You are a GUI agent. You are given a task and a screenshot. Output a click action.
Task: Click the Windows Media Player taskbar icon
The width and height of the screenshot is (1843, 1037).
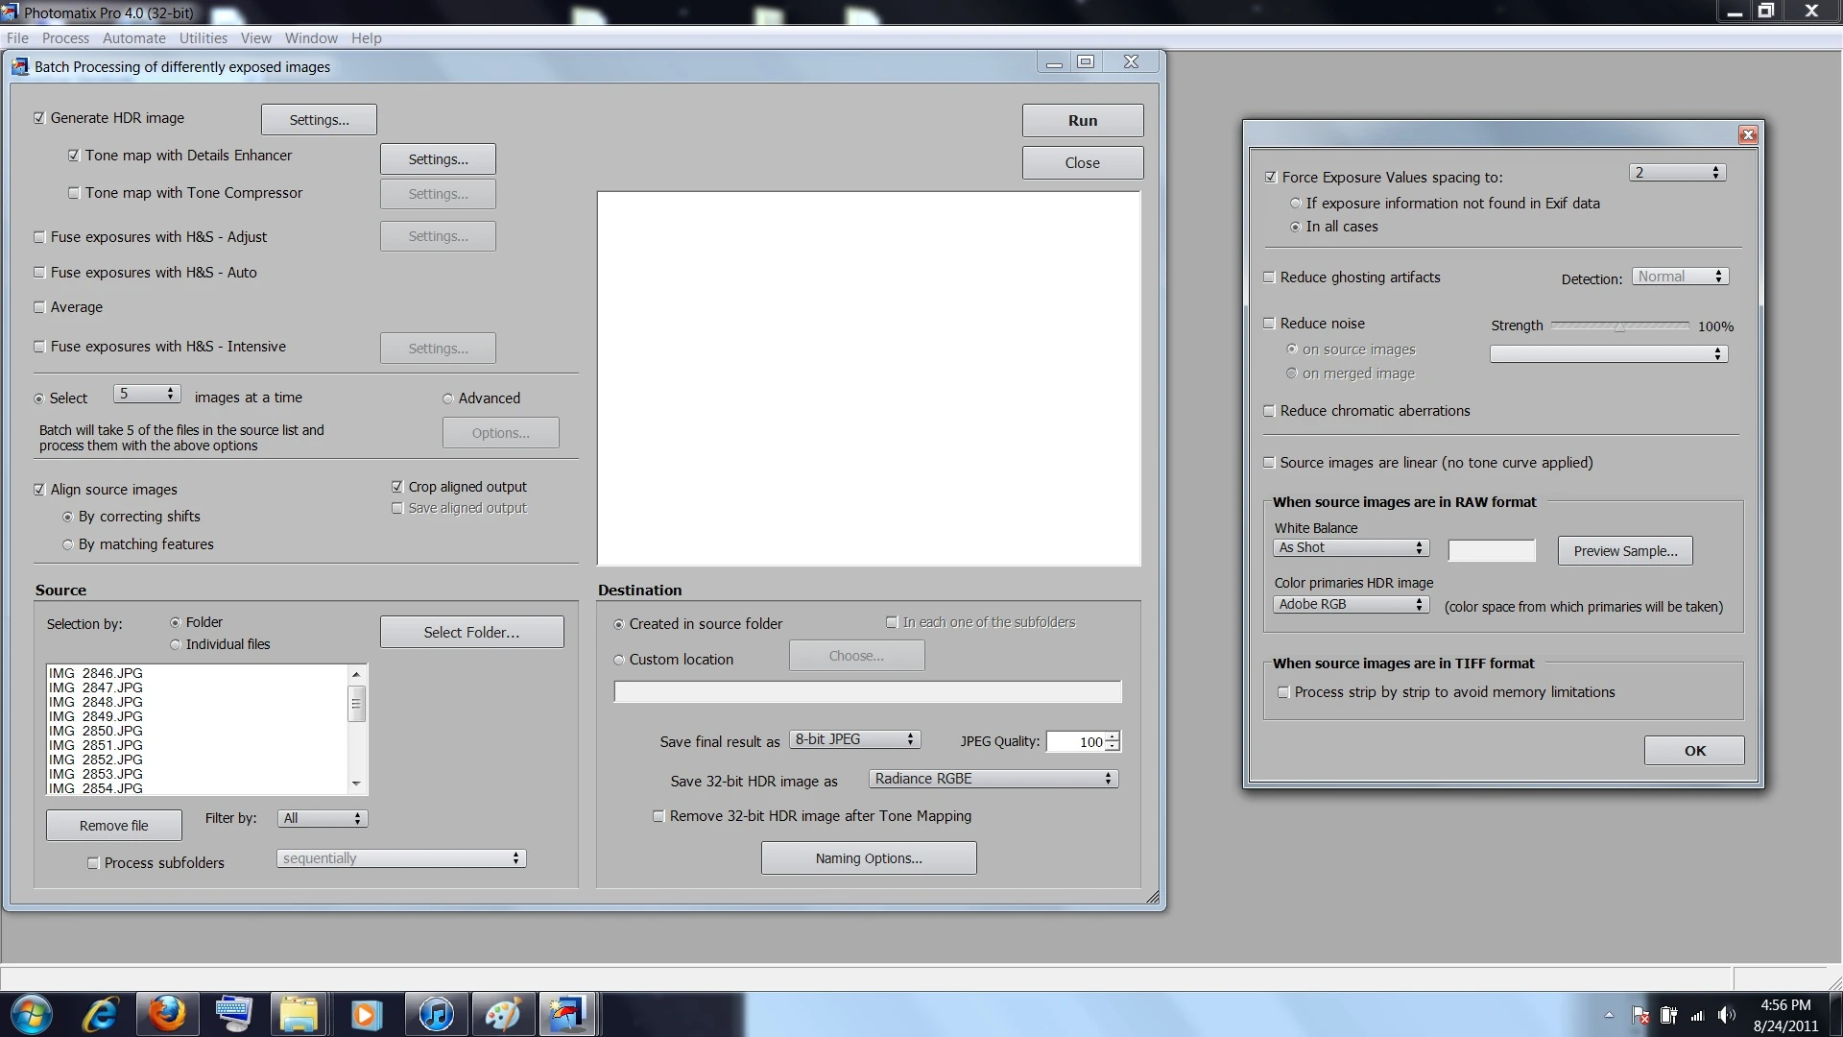[x=366, y=1014]
